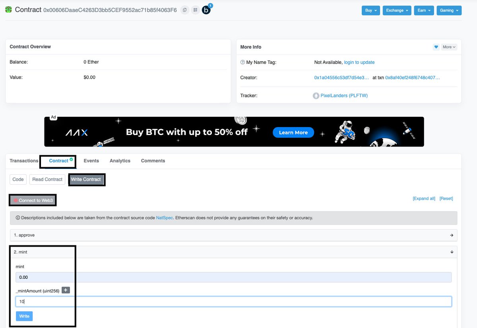Click the $0.00 value text
The width and height of the screenshot is (477, 328).
tap(89, 77)
